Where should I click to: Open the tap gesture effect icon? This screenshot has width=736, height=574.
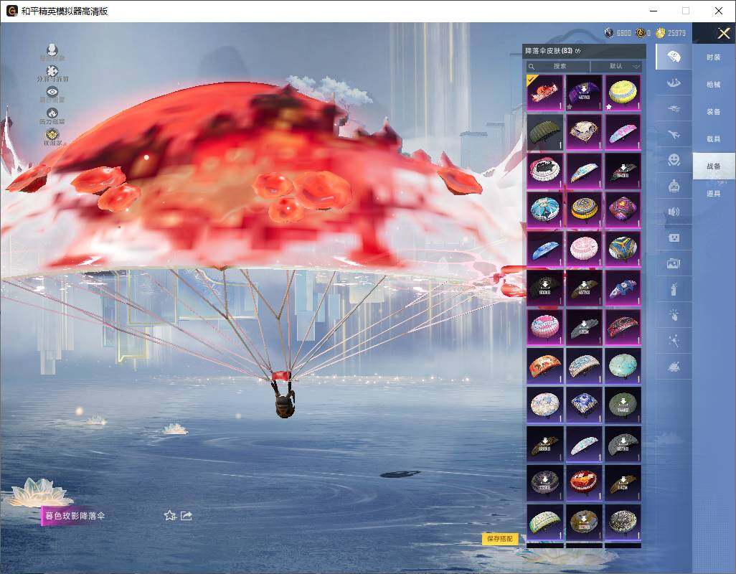(674, 315)
